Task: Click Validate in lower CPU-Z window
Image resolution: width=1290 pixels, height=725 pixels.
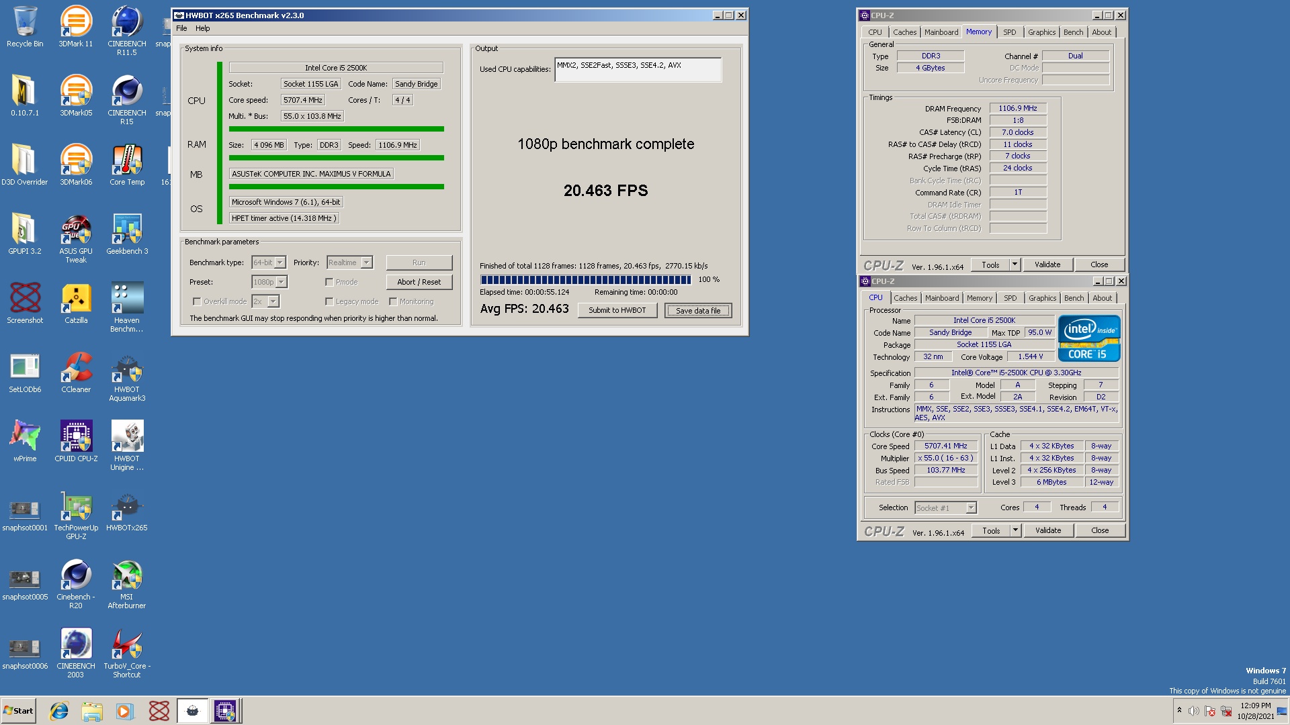Action: [1048, 530]
